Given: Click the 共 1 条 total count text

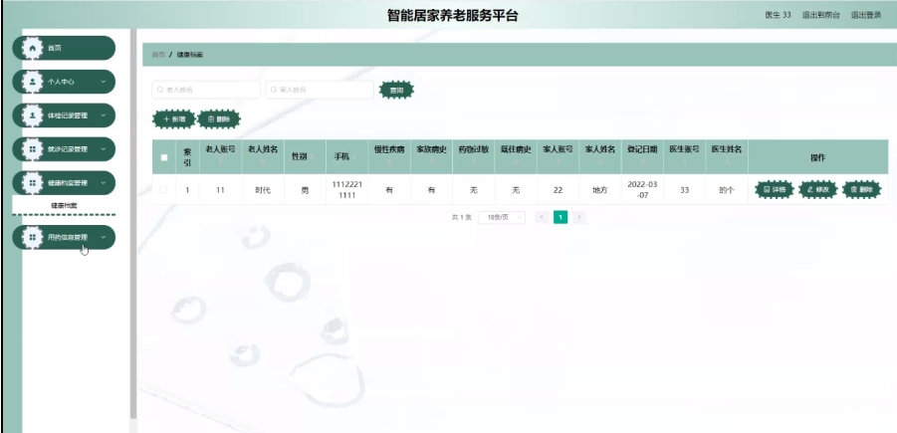Looking at the screenshot, I should (x=462, y=217).
